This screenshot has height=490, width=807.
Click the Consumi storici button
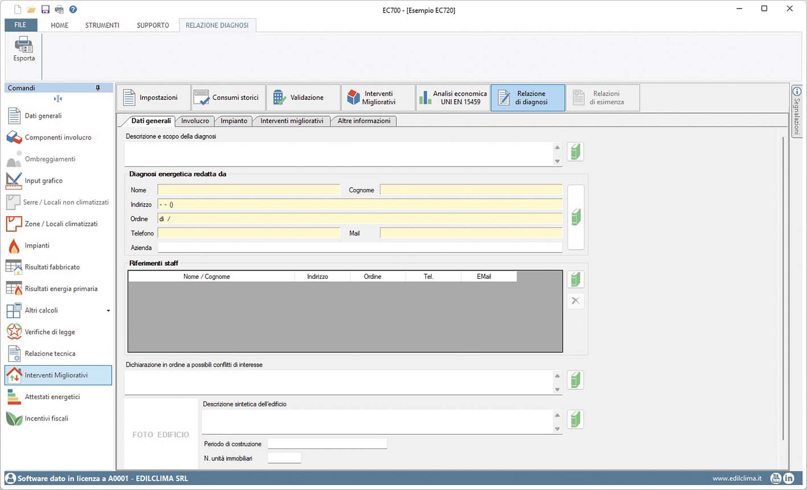point(228,98)
